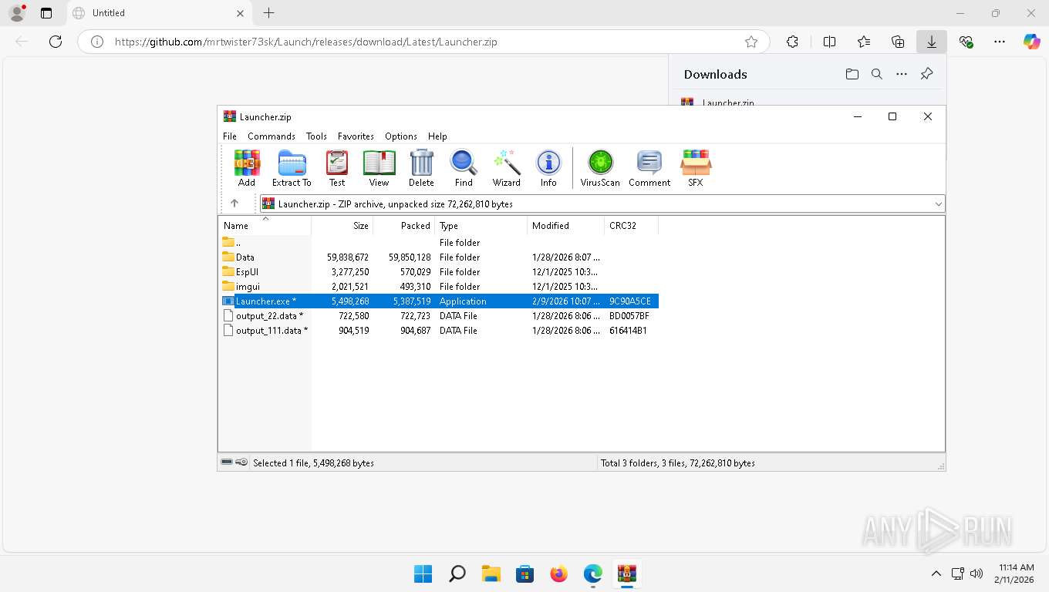Start a VirusScan on the archive
The width and height of the screenshot is (1049, 592).
600,168
